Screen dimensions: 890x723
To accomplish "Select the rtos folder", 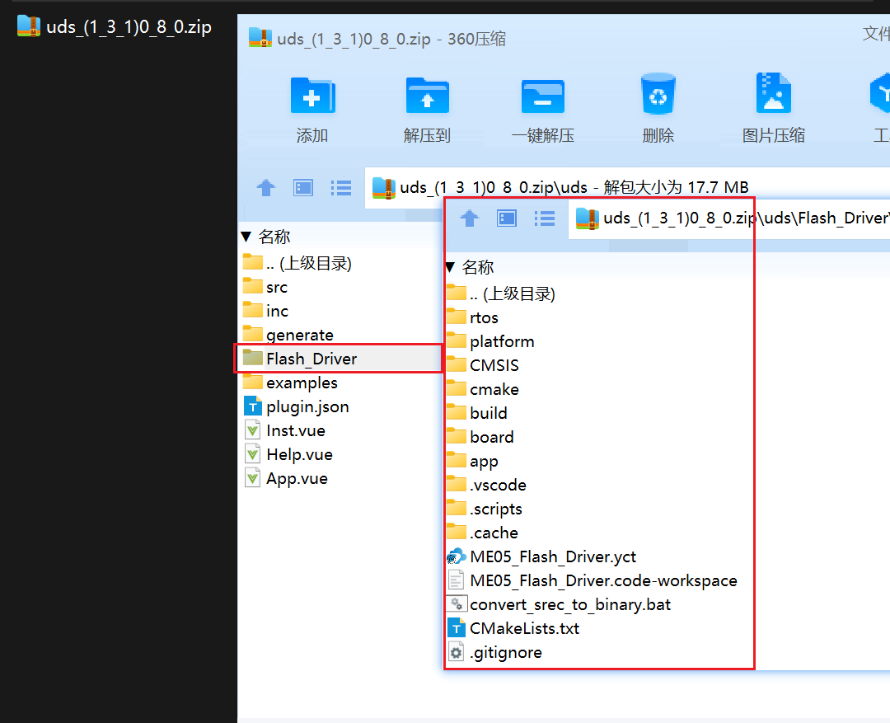I will coord(472,317).
